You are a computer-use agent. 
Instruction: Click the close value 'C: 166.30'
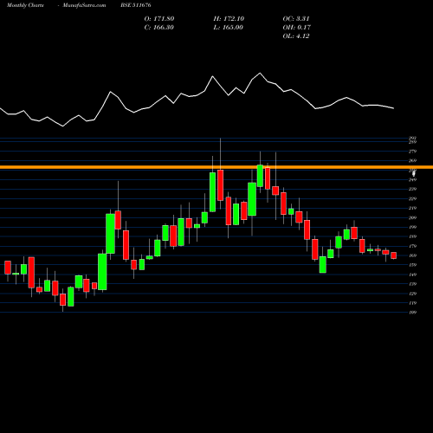pos(158,28)
